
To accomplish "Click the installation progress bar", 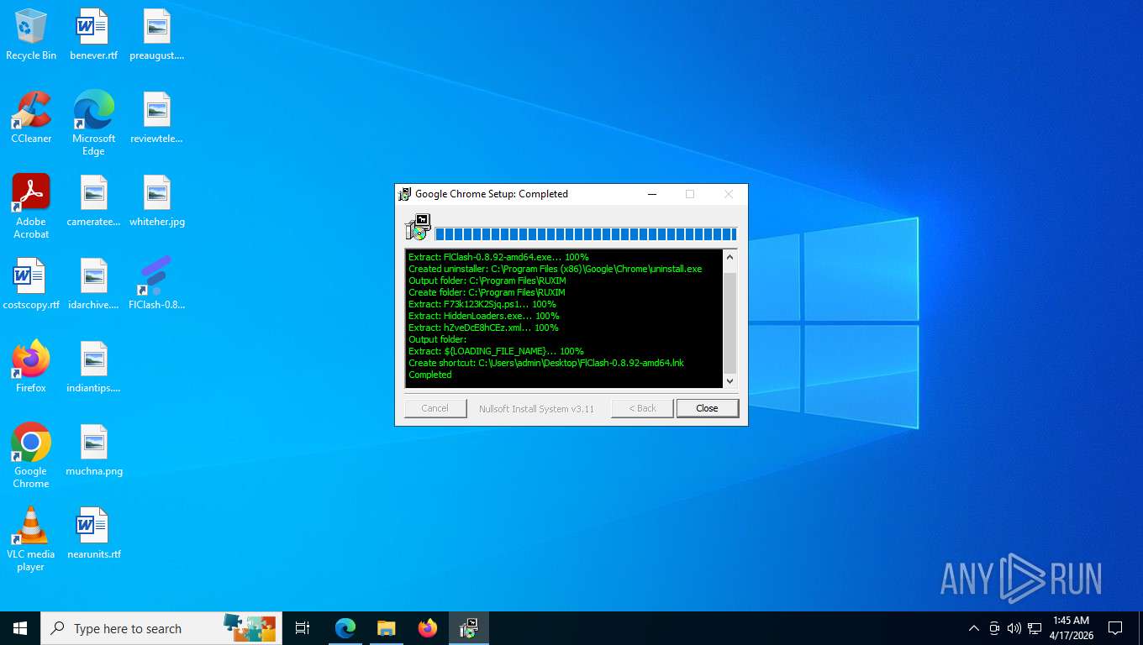I will tap(586, 234).
